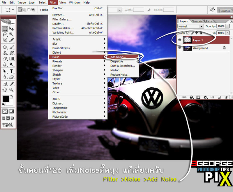Select the Path Selection tool
The height and width of the screenshot is (192, 233).
tap(5, 71)
